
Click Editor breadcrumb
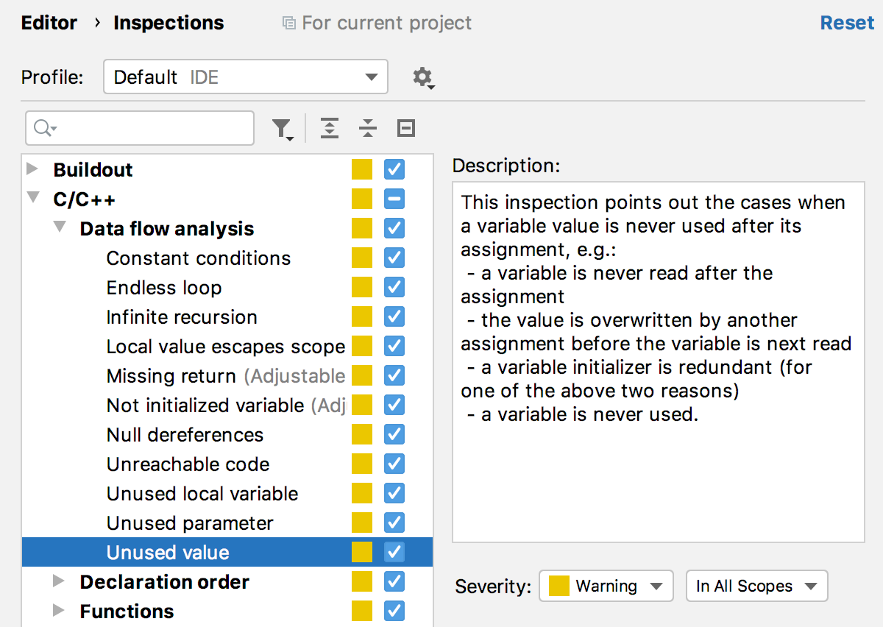click(x=49, y=24)
